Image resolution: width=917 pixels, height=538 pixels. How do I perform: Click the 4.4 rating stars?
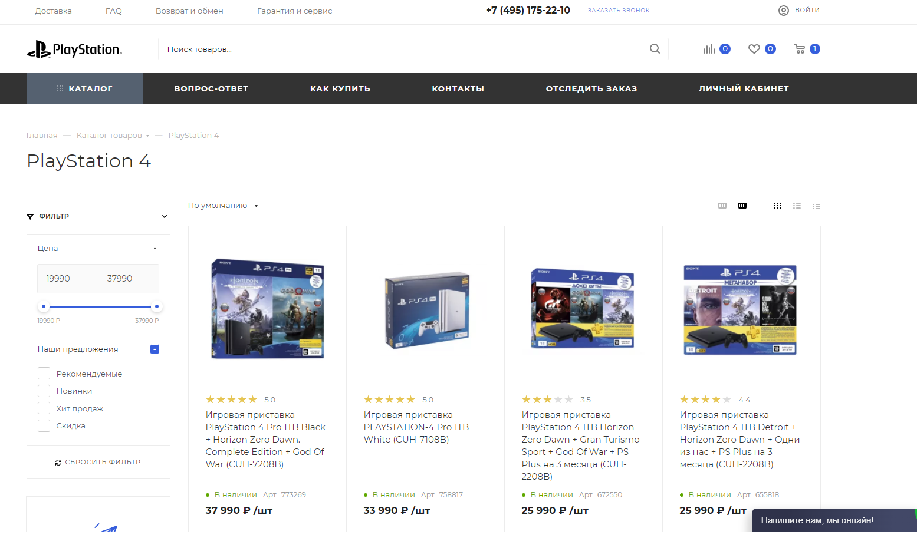705,400
